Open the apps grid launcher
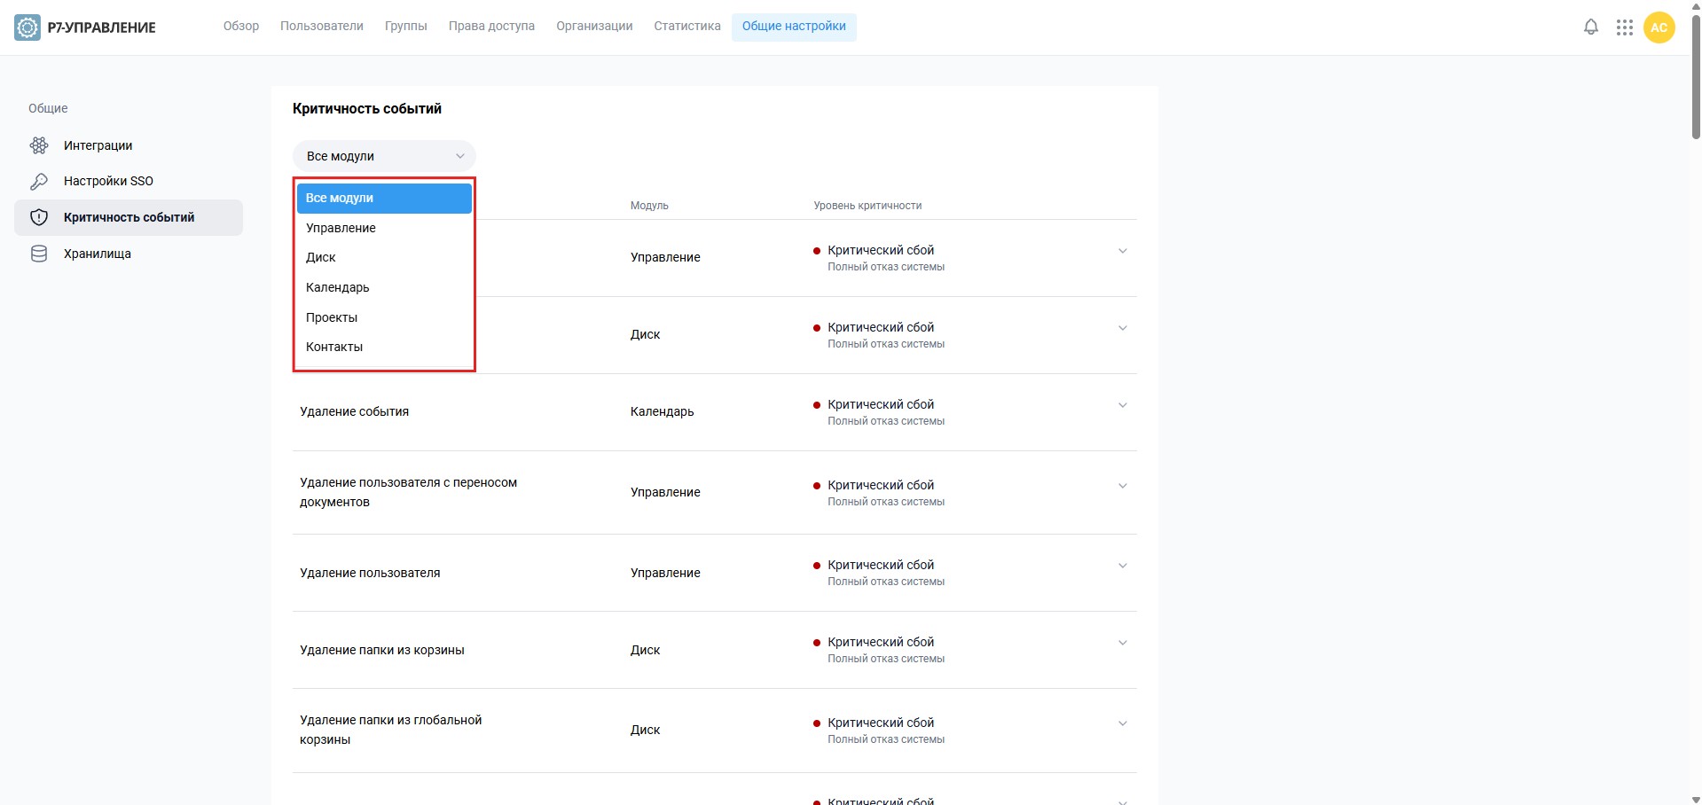This screenshot has height=805, width=1702. click(1625, 27)
